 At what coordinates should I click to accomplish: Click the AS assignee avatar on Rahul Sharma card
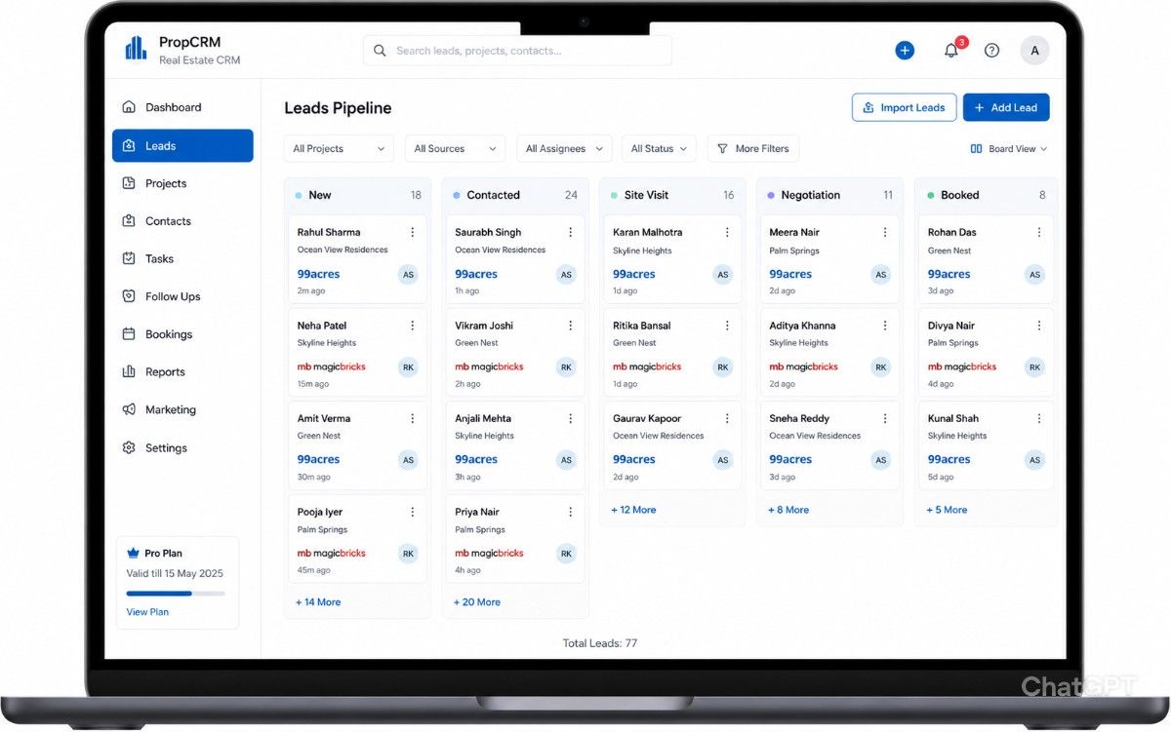point(408,275)
